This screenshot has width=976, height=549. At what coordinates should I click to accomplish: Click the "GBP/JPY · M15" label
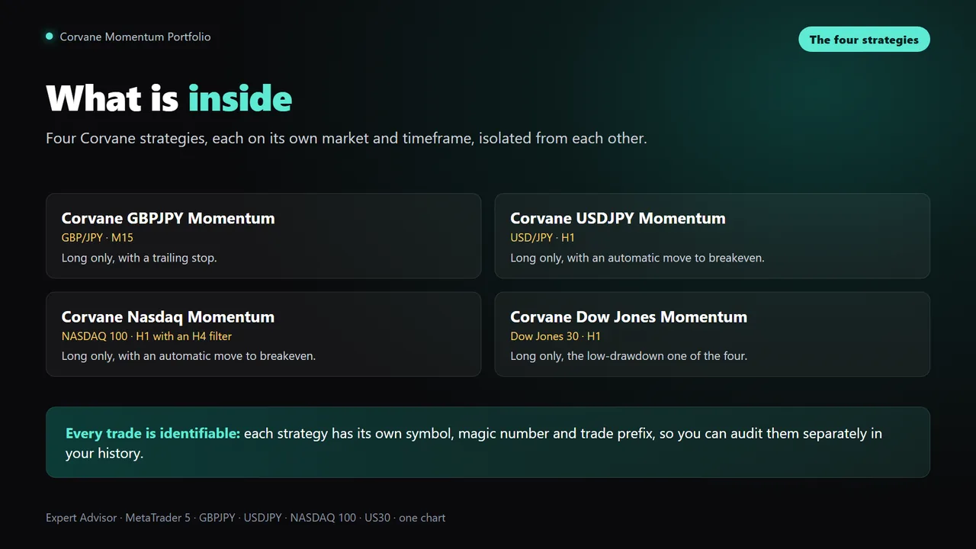click(x=98, y=238)
